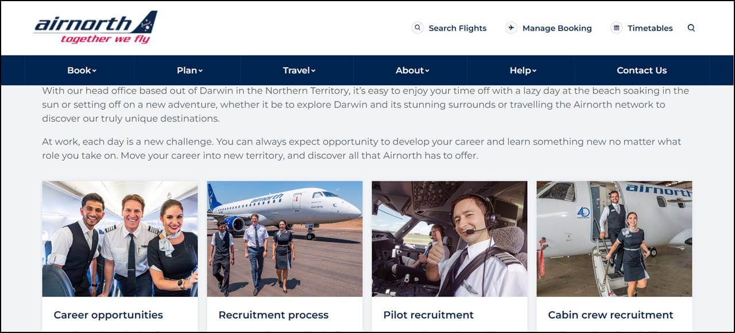Viewport: 735px width, 333px height.
Task: Click the magnifier icon beside Search Flights
Action: click(417, 28)
